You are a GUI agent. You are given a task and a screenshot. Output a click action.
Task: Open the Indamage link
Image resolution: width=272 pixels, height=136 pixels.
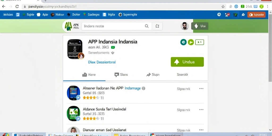point(133,88)
